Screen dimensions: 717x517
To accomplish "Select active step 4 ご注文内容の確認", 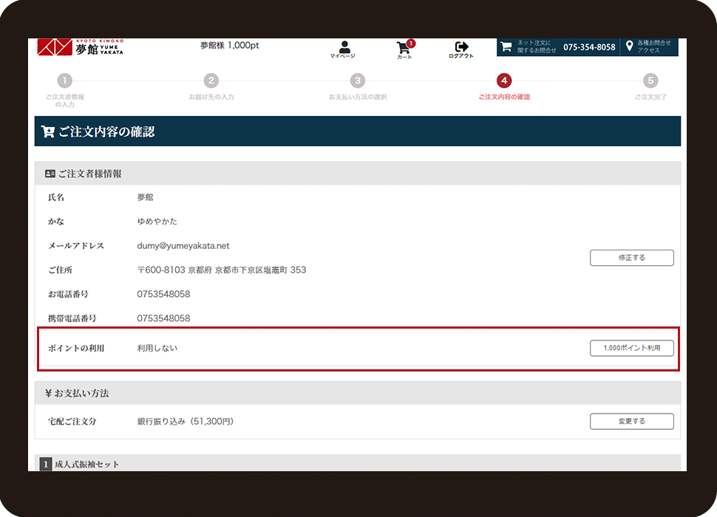I will point(504,81).
